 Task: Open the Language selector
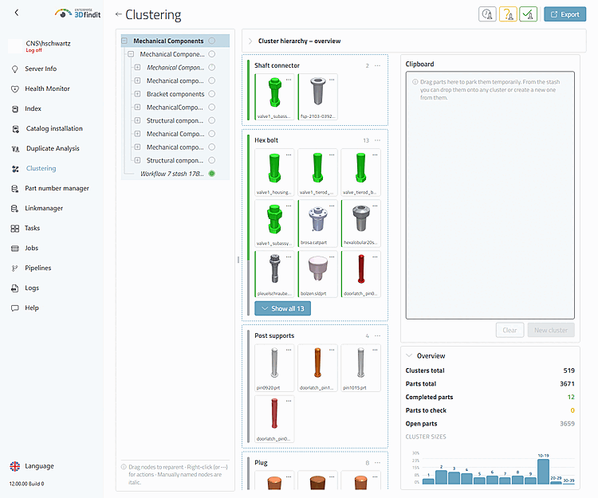pos(39,465)
